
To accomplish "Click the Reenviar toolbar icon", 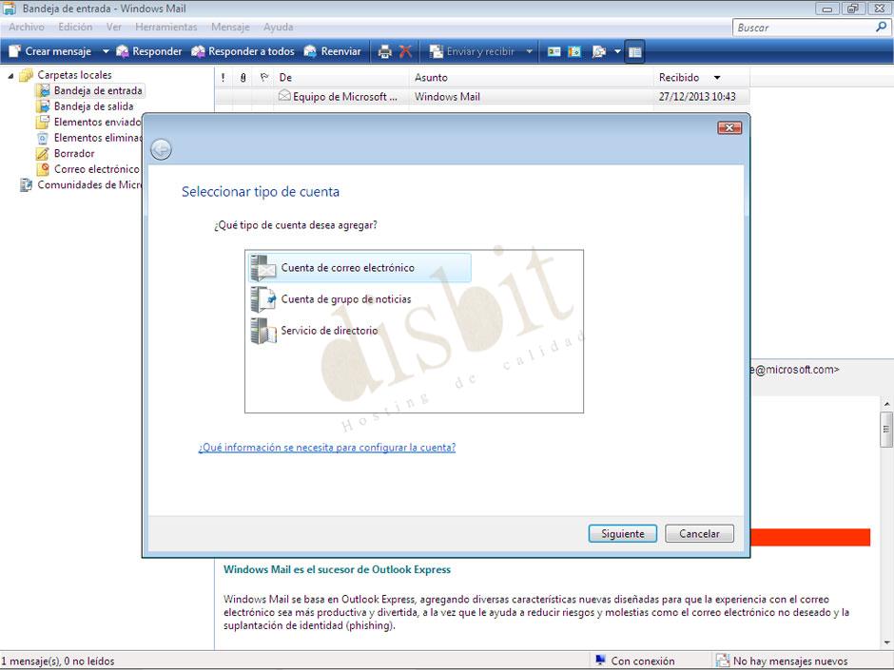I will point(331,51).
